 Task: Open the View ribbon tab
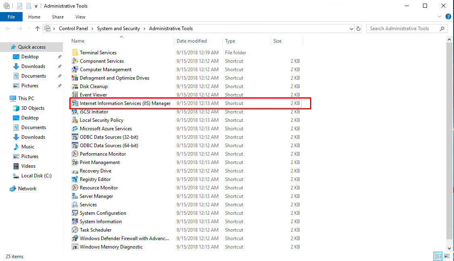80,17
